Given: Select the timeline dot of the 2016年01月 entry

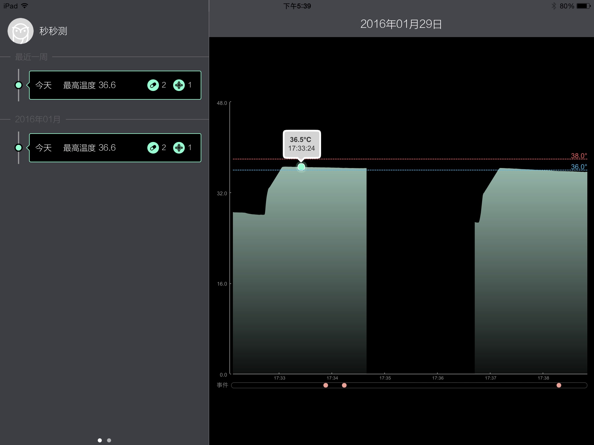Looking at the screenshot, I should tap(19, 148).
